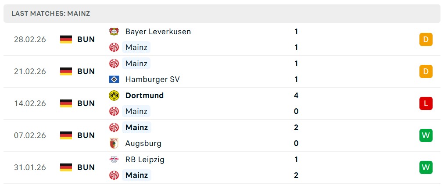Click the 31.01.26 match date
The width and height of the screenshot is (444, 188).
30,167
